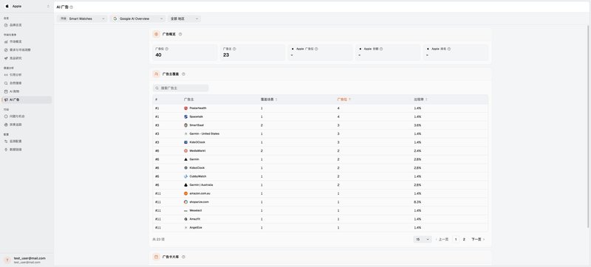Open the Apple brand switcher
Image resolution: width=591 pixels, height=267 pixels.
coord(27,7)
